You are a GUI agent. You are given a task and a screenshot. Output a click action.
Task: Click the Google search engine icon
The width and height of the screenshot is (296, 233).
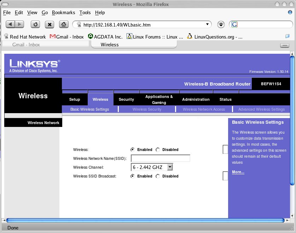234,24
